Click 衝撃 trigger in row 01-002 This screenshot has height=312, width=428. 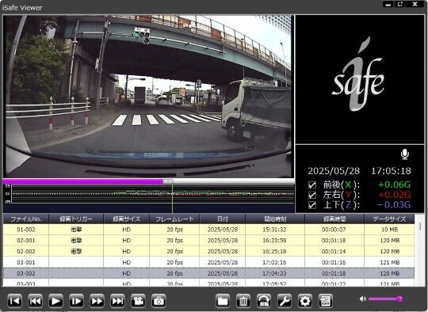tap(76, 230)
